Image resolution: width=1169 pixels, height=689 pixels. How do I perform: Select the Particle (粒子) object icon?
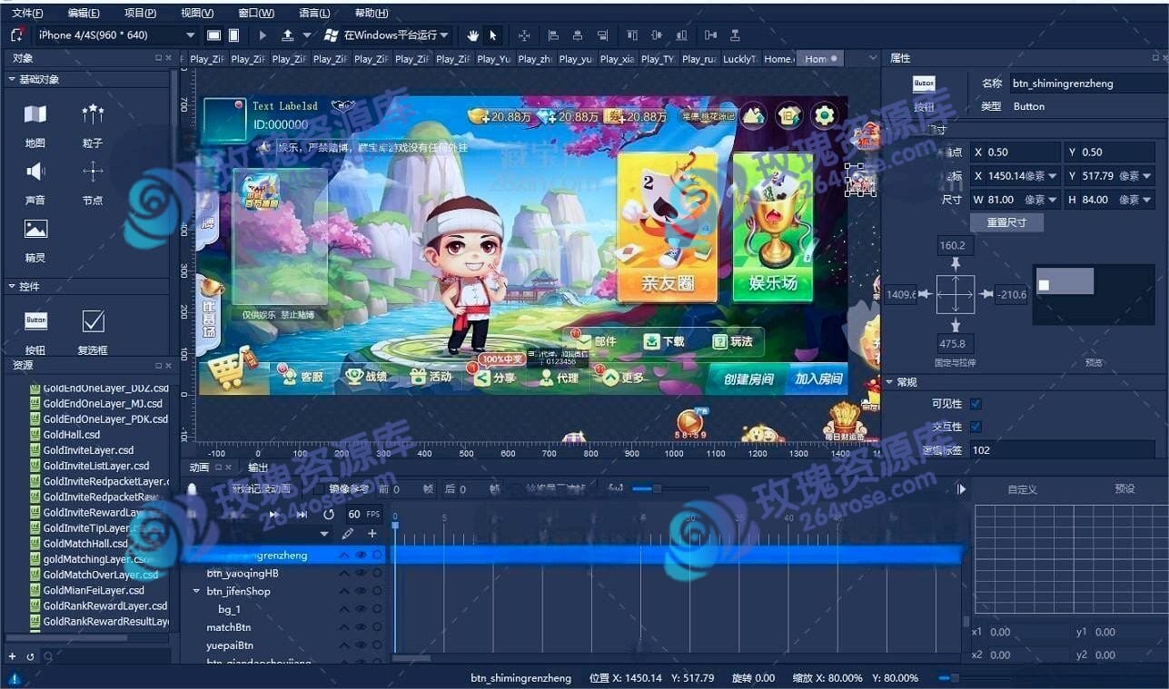click(93, 114)
